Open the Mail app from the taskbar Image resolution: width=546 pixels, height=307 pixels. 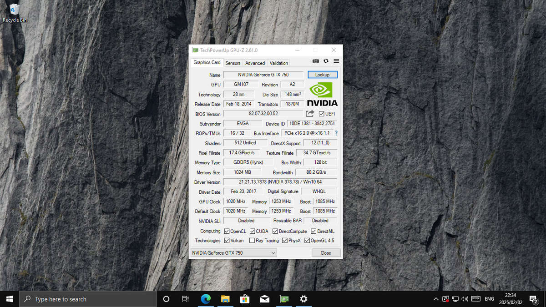264,299
